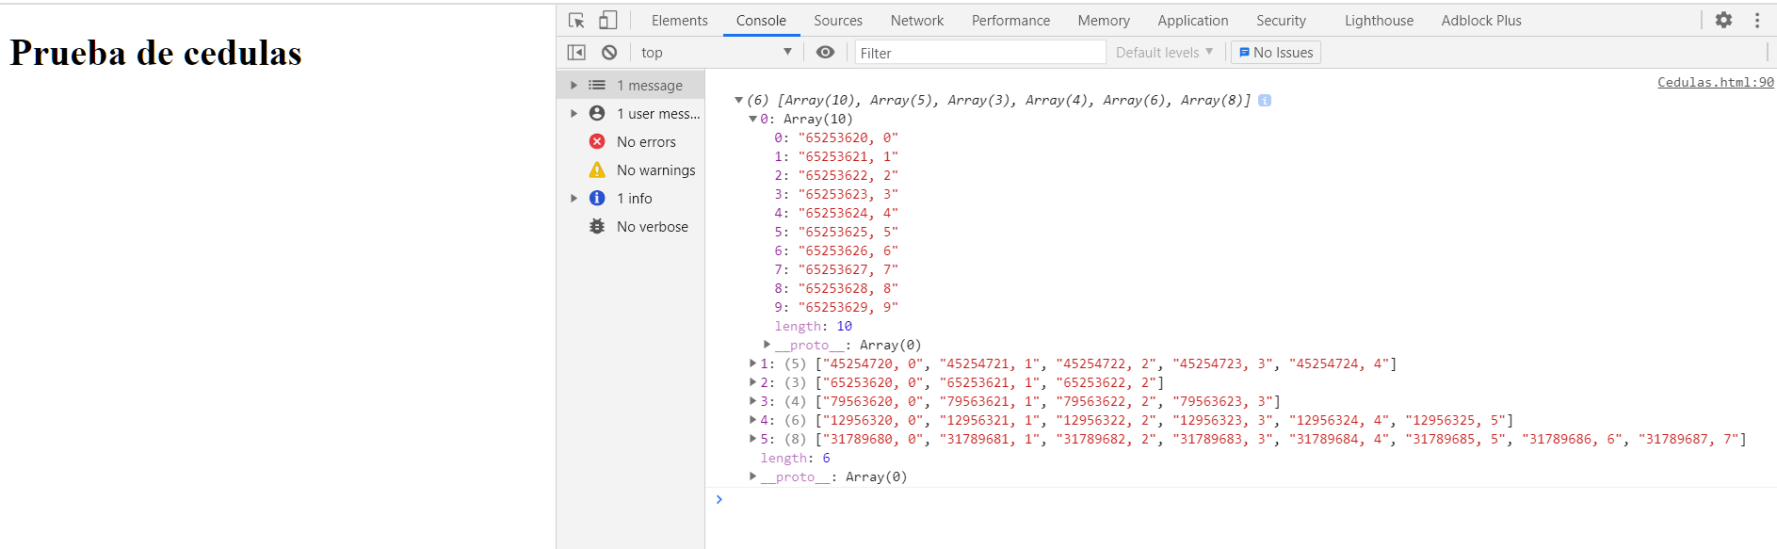Expand array entry 4 with 12956320 values
Viewport: 1777px width, 549px height.
[x=753, y=420]
